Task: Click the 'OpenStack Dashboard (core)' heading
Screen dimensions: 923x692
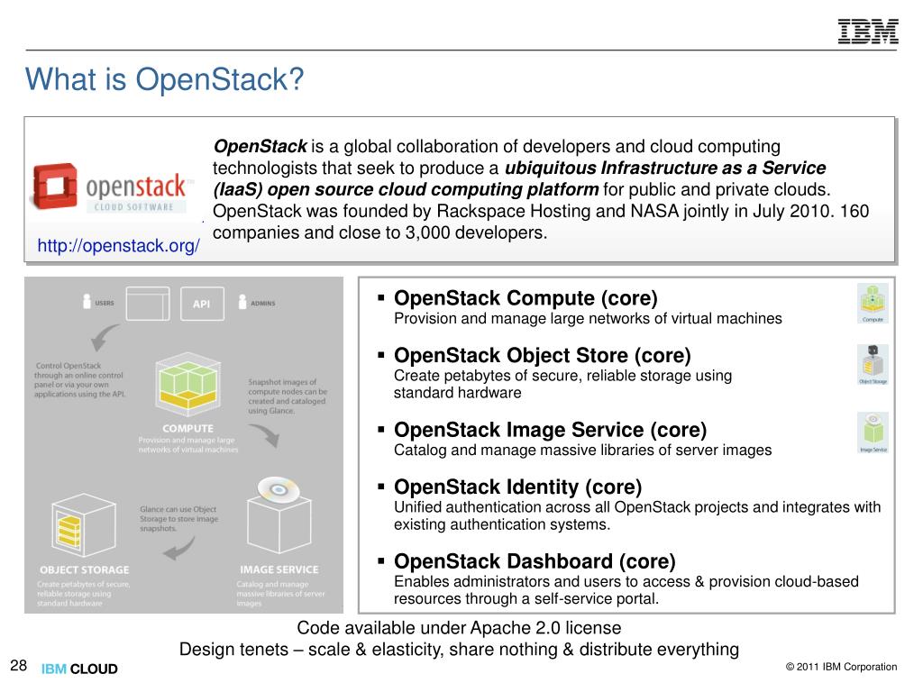Action: click(535, 561)
